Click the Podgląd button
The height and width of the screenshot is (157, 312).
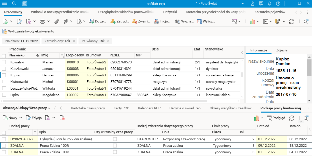point(276,118)
